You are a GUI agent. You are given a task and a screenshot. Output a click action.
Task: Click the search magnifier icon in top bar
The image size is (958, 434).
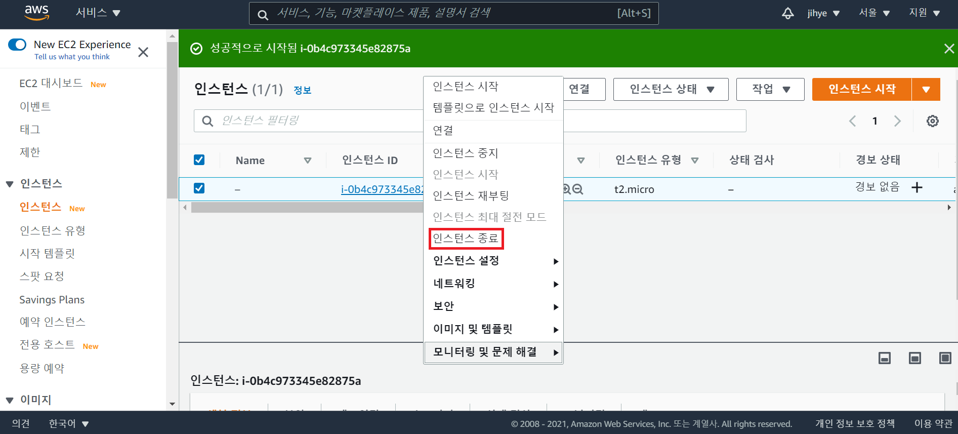pos(263,15)
